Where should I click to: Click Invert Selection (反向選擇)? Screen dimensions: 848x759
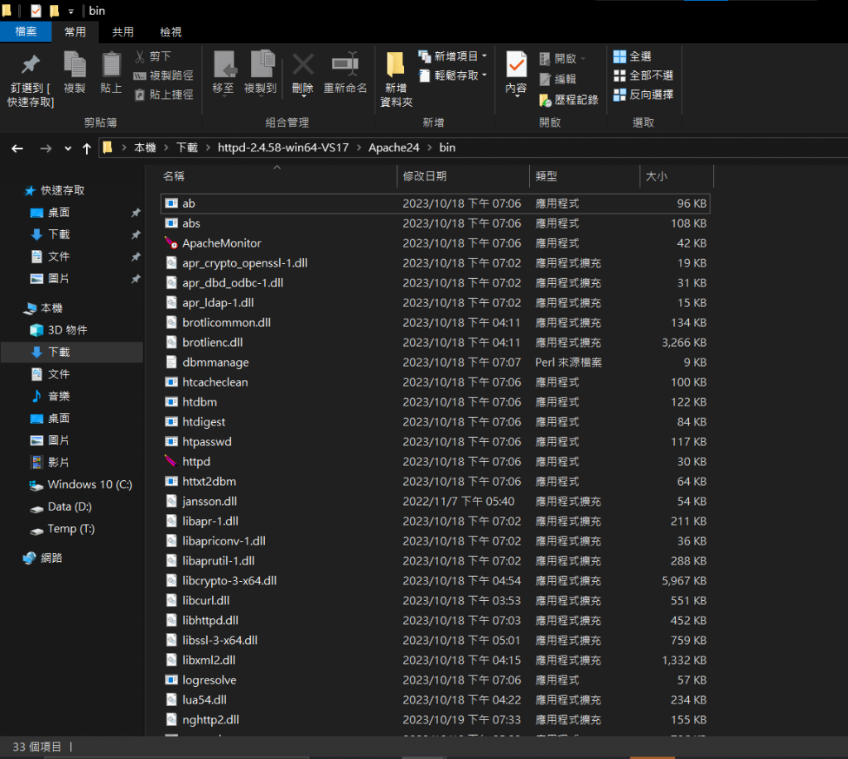(x=643, y=94)
